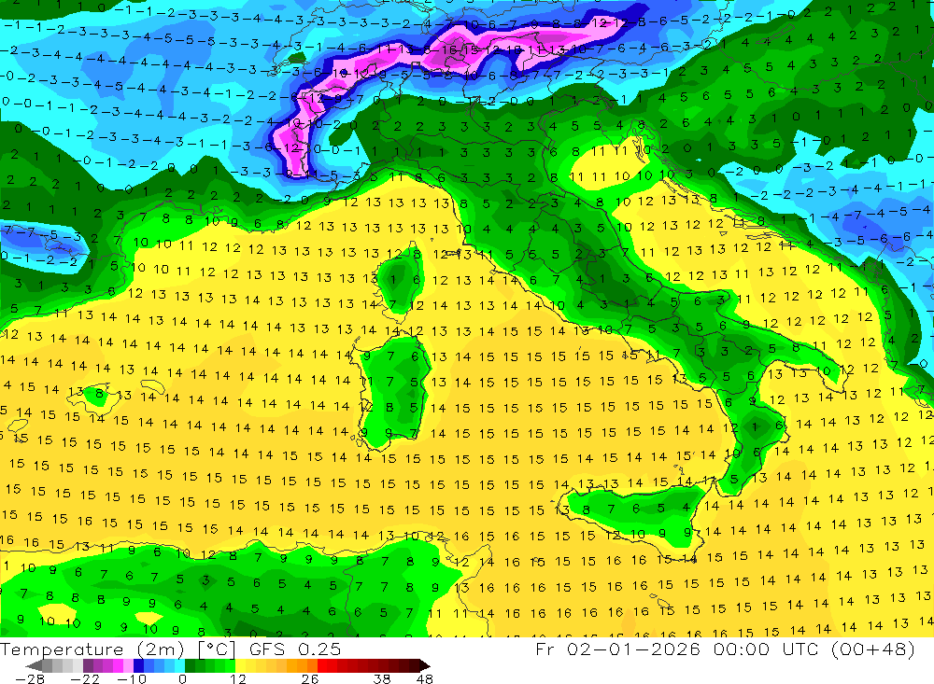
Task: Click the '48' legend label
Action: point(425,679)
